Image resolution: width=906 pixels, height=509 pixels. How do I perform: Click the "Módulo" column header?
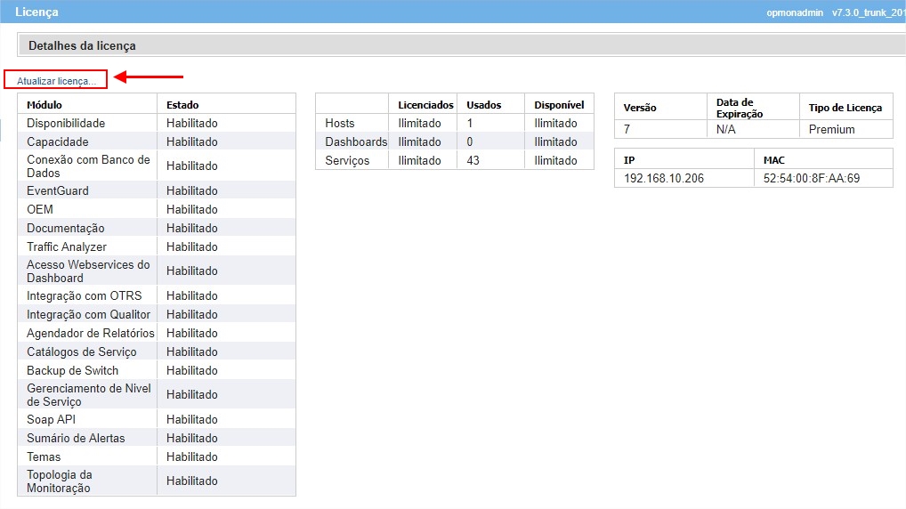pyautogui.click(x=44, y=105)
